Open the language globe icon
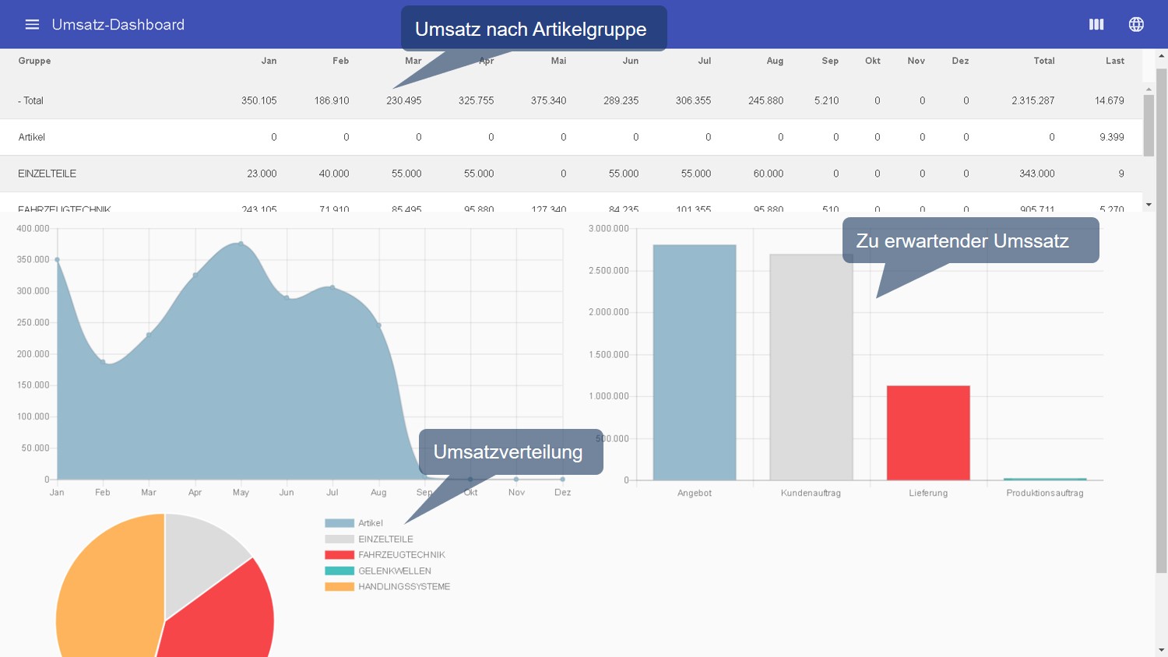This screenshot has width=1168, height=657. coord(1136,24)
